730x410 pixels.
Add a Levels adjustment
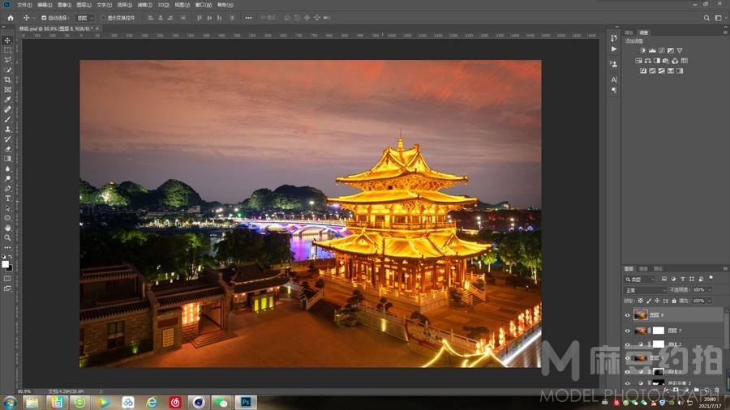point(652,50)
